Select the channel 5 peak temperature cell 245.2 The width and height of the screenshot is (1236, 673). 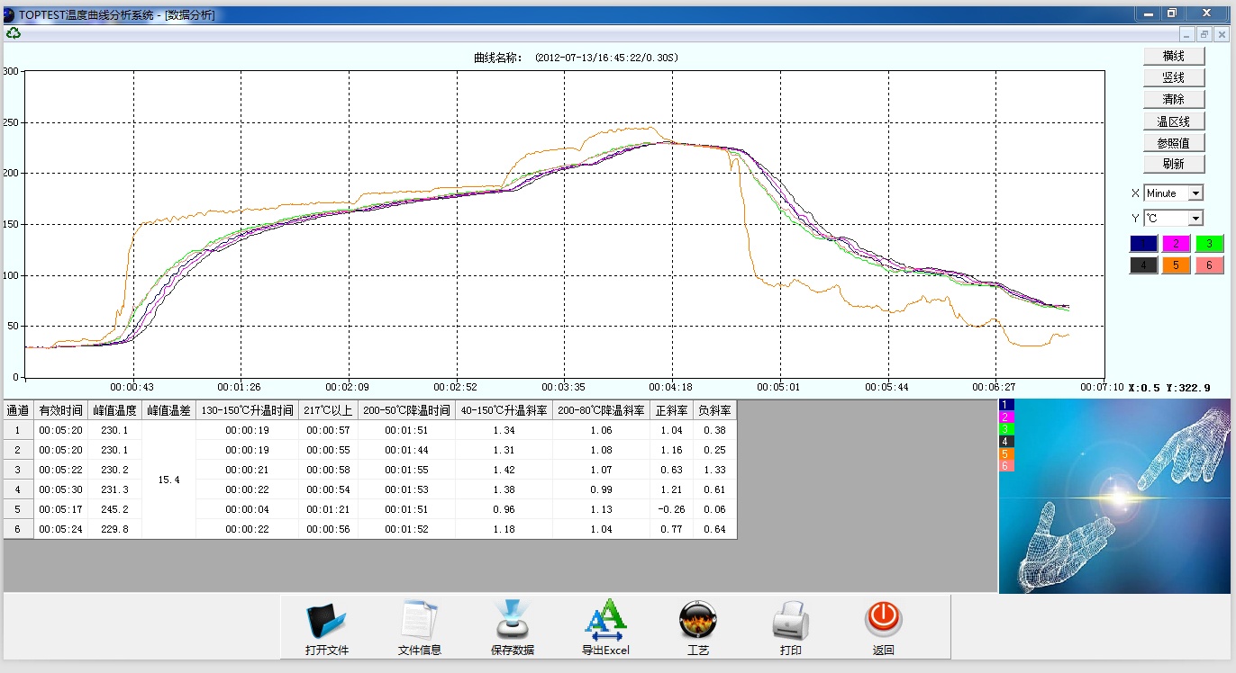tap(114, 509)
